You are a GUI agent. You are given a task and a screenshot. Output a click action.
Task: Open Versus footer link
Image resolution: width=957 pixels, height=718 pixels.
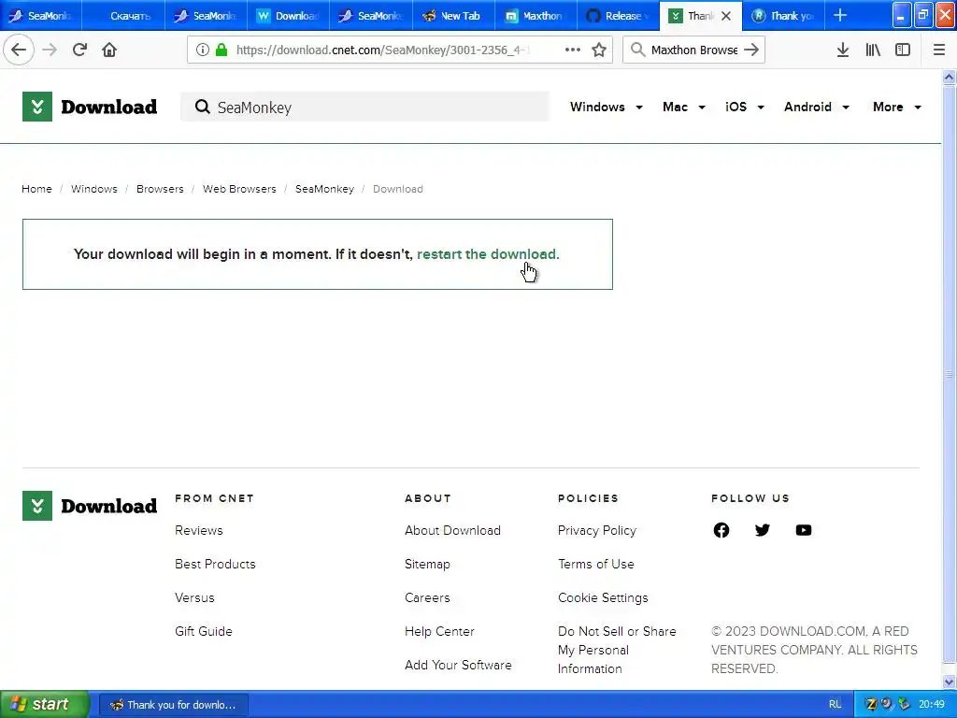point(194,597)
